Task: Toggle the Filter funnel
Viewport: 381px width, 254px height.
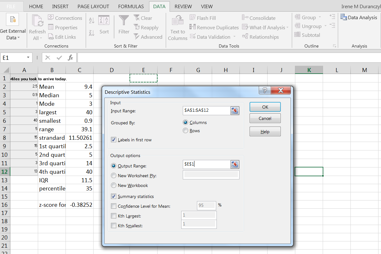Action: tap(124, 25)
